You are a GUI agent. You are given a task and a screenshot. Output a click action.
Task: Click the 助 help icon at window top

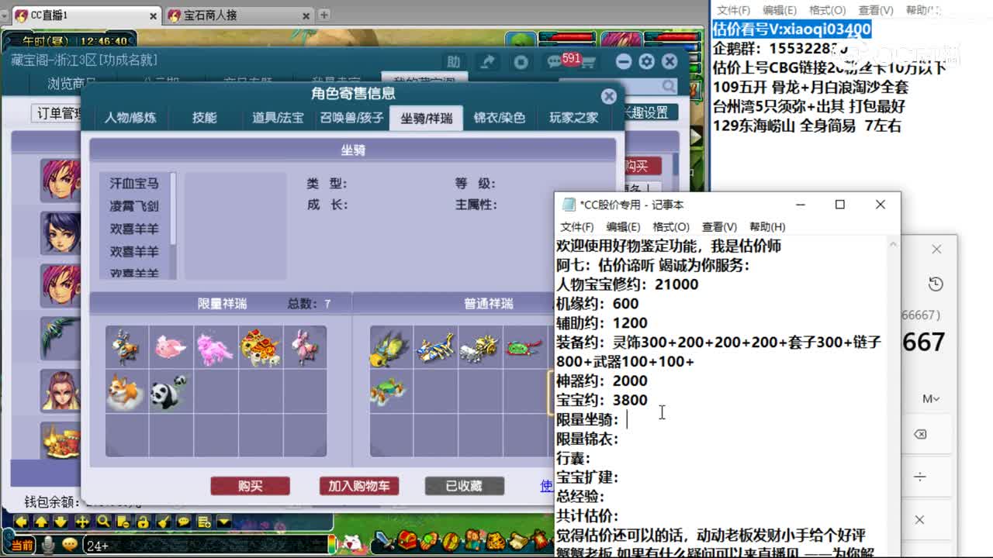(454, 60)
